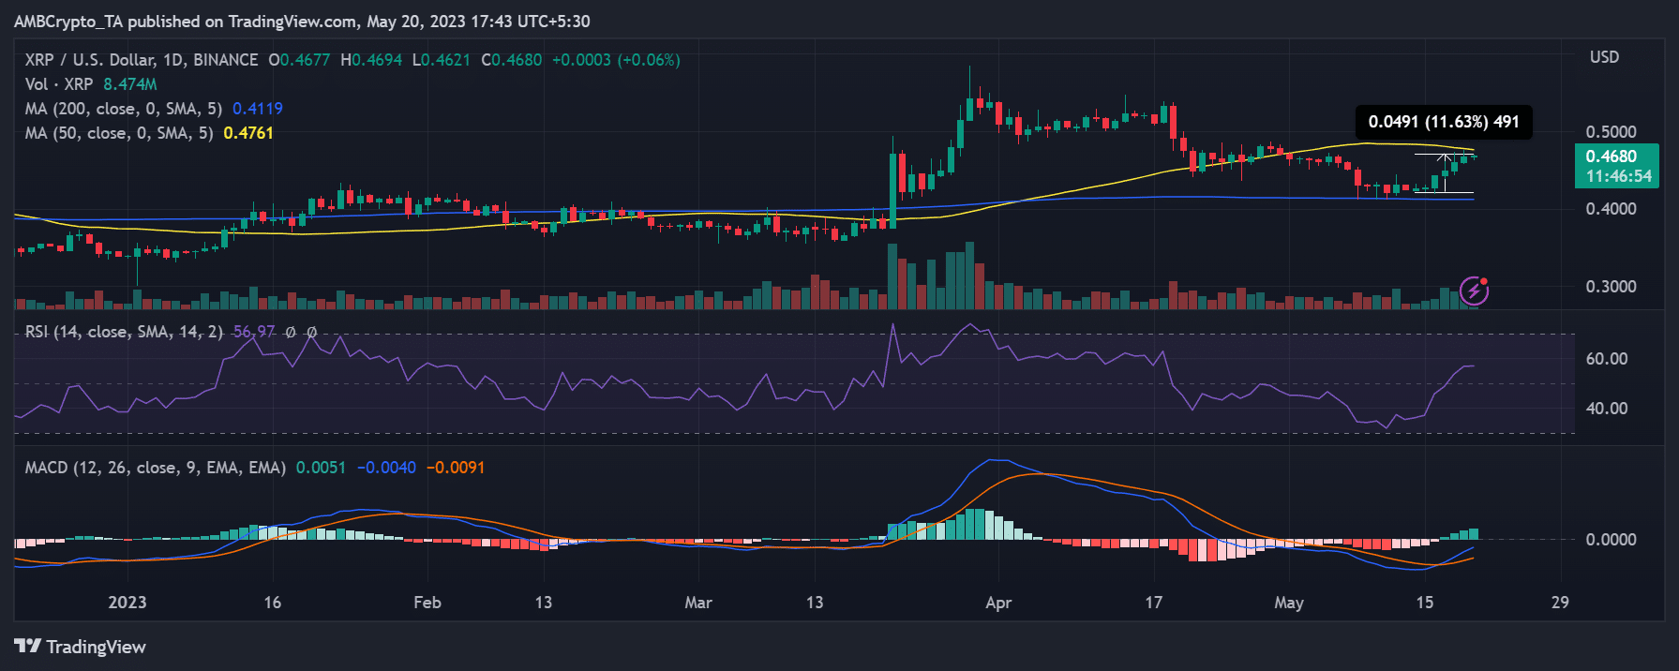Click the 8.474M volume value
This screenshot has height=671, width=1679.
pyautogui.click(x=130, y=84)
